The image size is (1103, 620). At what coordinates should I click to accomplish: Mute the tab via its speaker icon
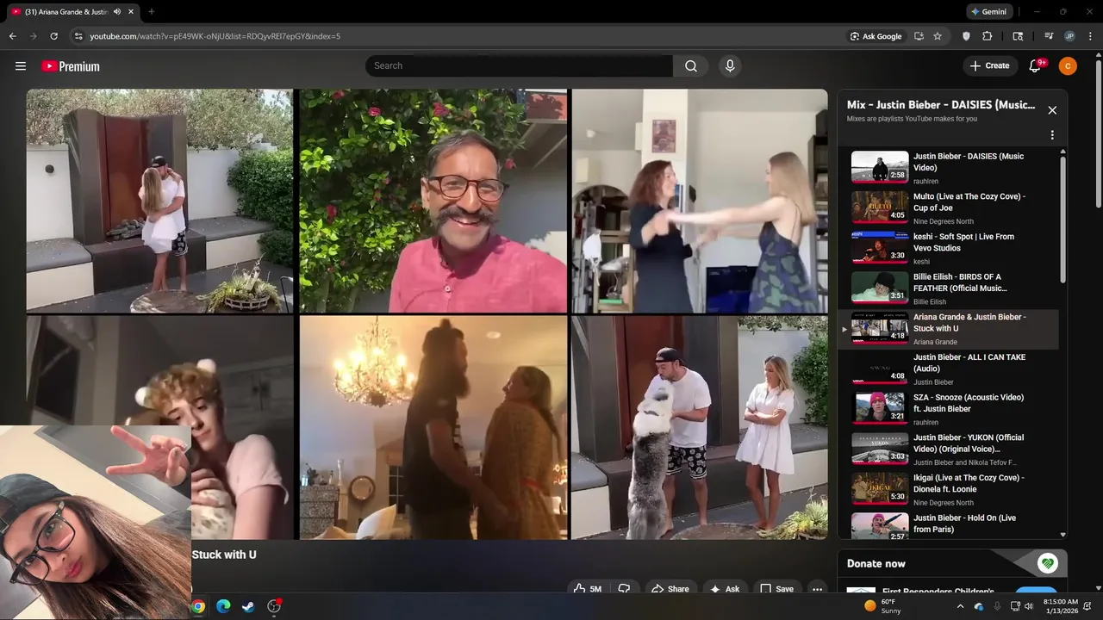[116, 11]
